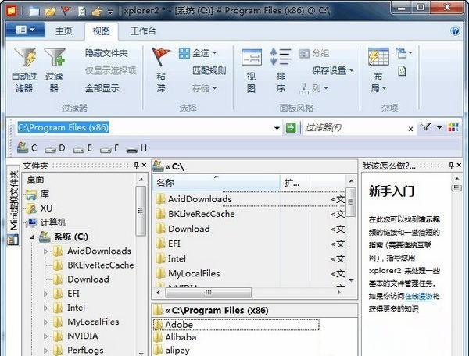Sort by Name (名称) column header
The width and height of the screenshot is (469, 356).
pyautogui.click(x=217, y=183)
